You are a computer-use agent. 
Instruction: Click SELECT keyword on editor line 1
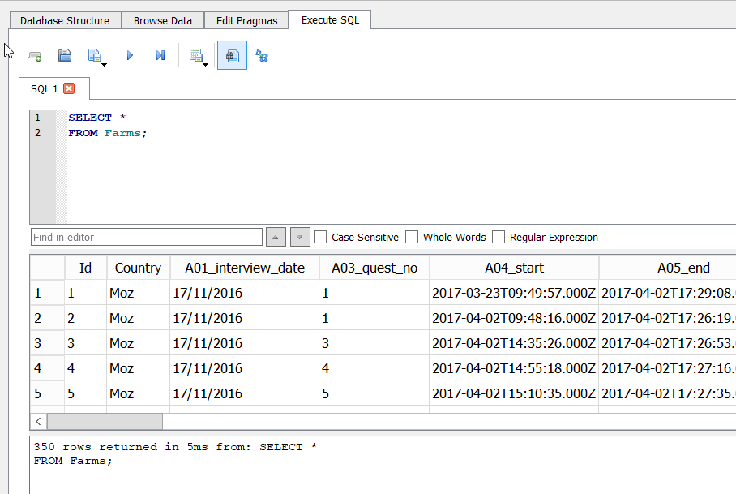click(x=90, y=118)
